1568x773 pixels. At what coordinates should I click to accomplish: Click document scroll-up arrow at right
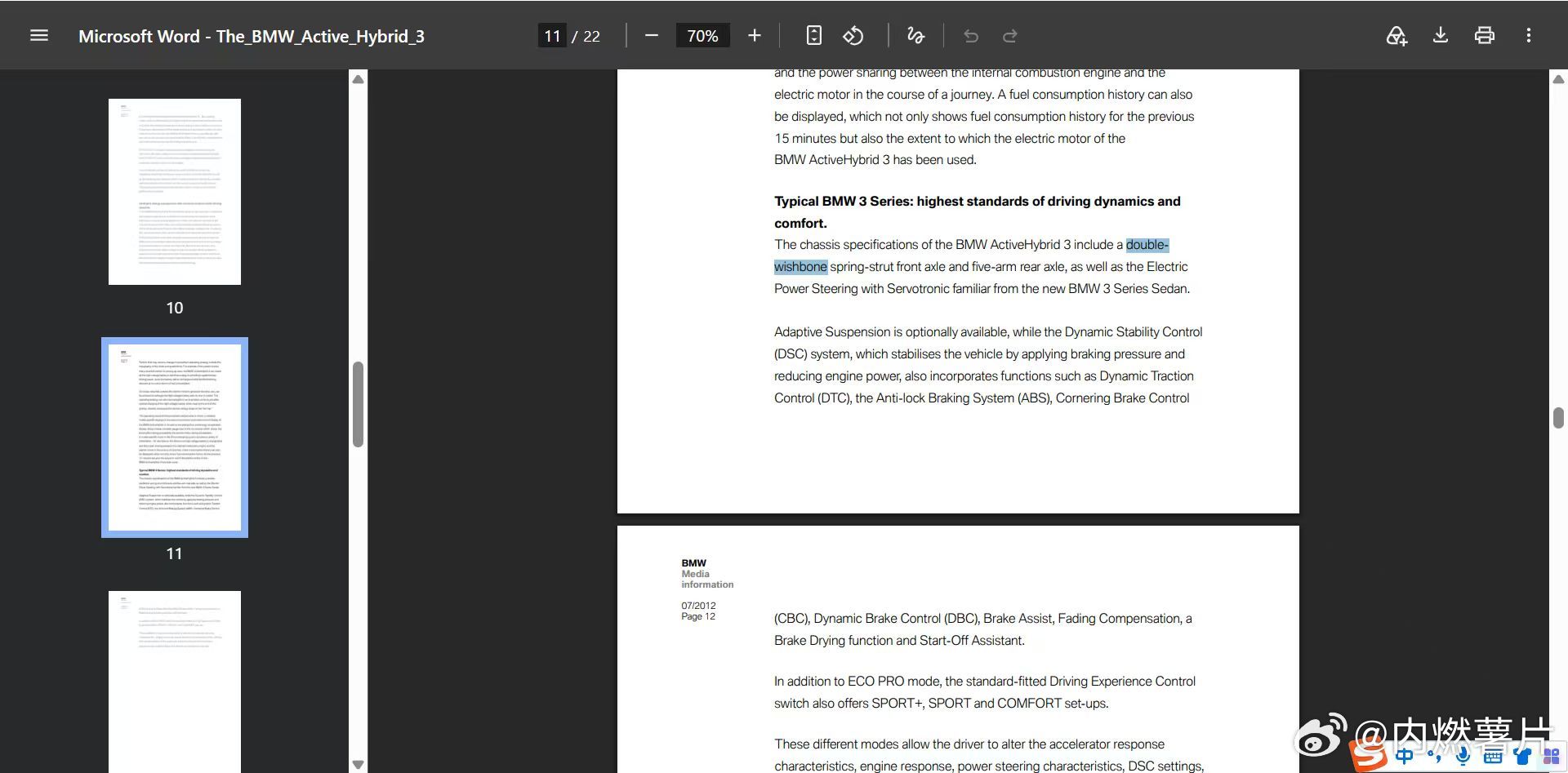pos(1558,79)
